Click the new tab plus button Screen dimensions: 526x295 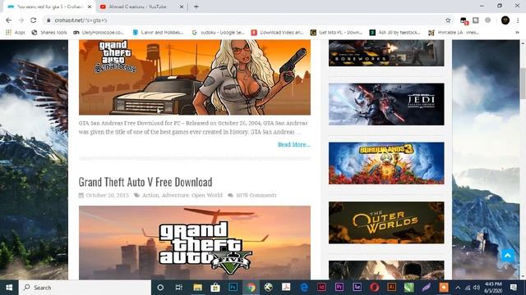[196, 7]
